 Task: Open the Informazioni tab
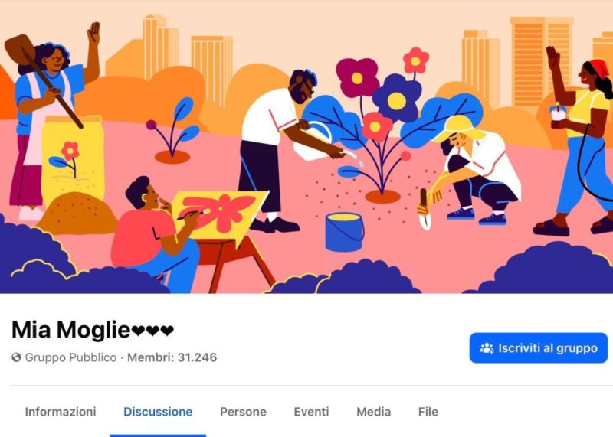(x=61, y=412)
